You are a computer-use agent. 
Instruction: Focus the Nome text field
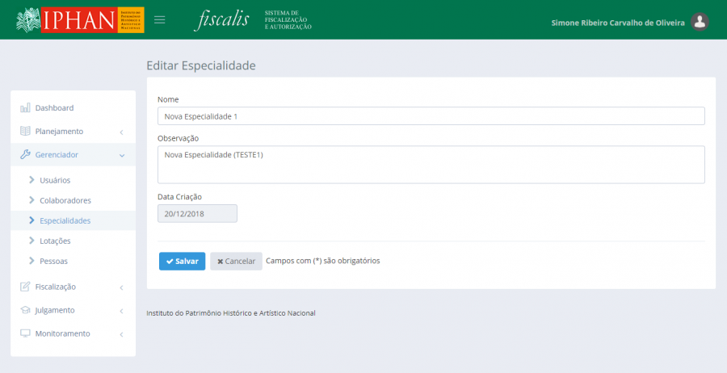click(431, 116)
